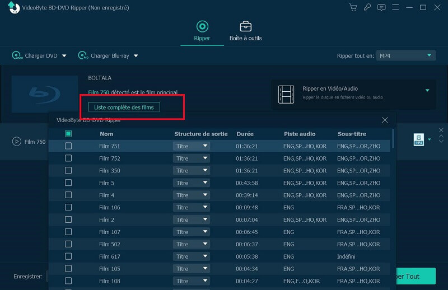Open Titre dropdown for Film 106
Viewport: 448px width, 290px height.
pyautogui.click(x=192, y=208)
